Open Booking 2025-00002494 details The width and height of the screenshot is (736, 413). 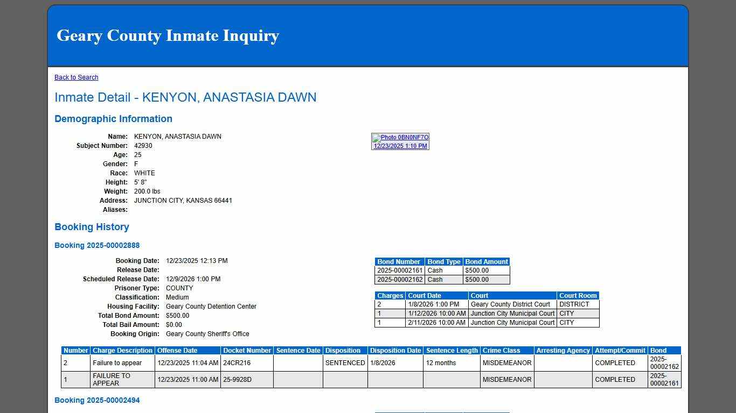pyautogui.click(x=97, y=400)
